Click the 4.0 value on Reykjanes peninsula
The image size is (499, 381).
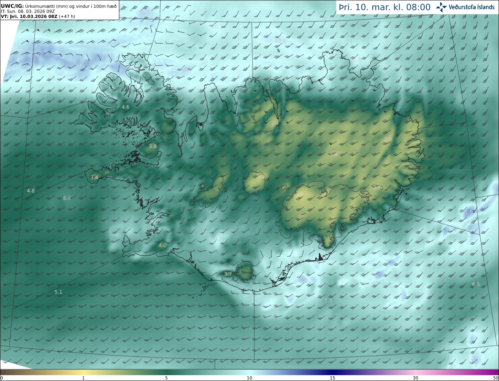tap(163, 245)
